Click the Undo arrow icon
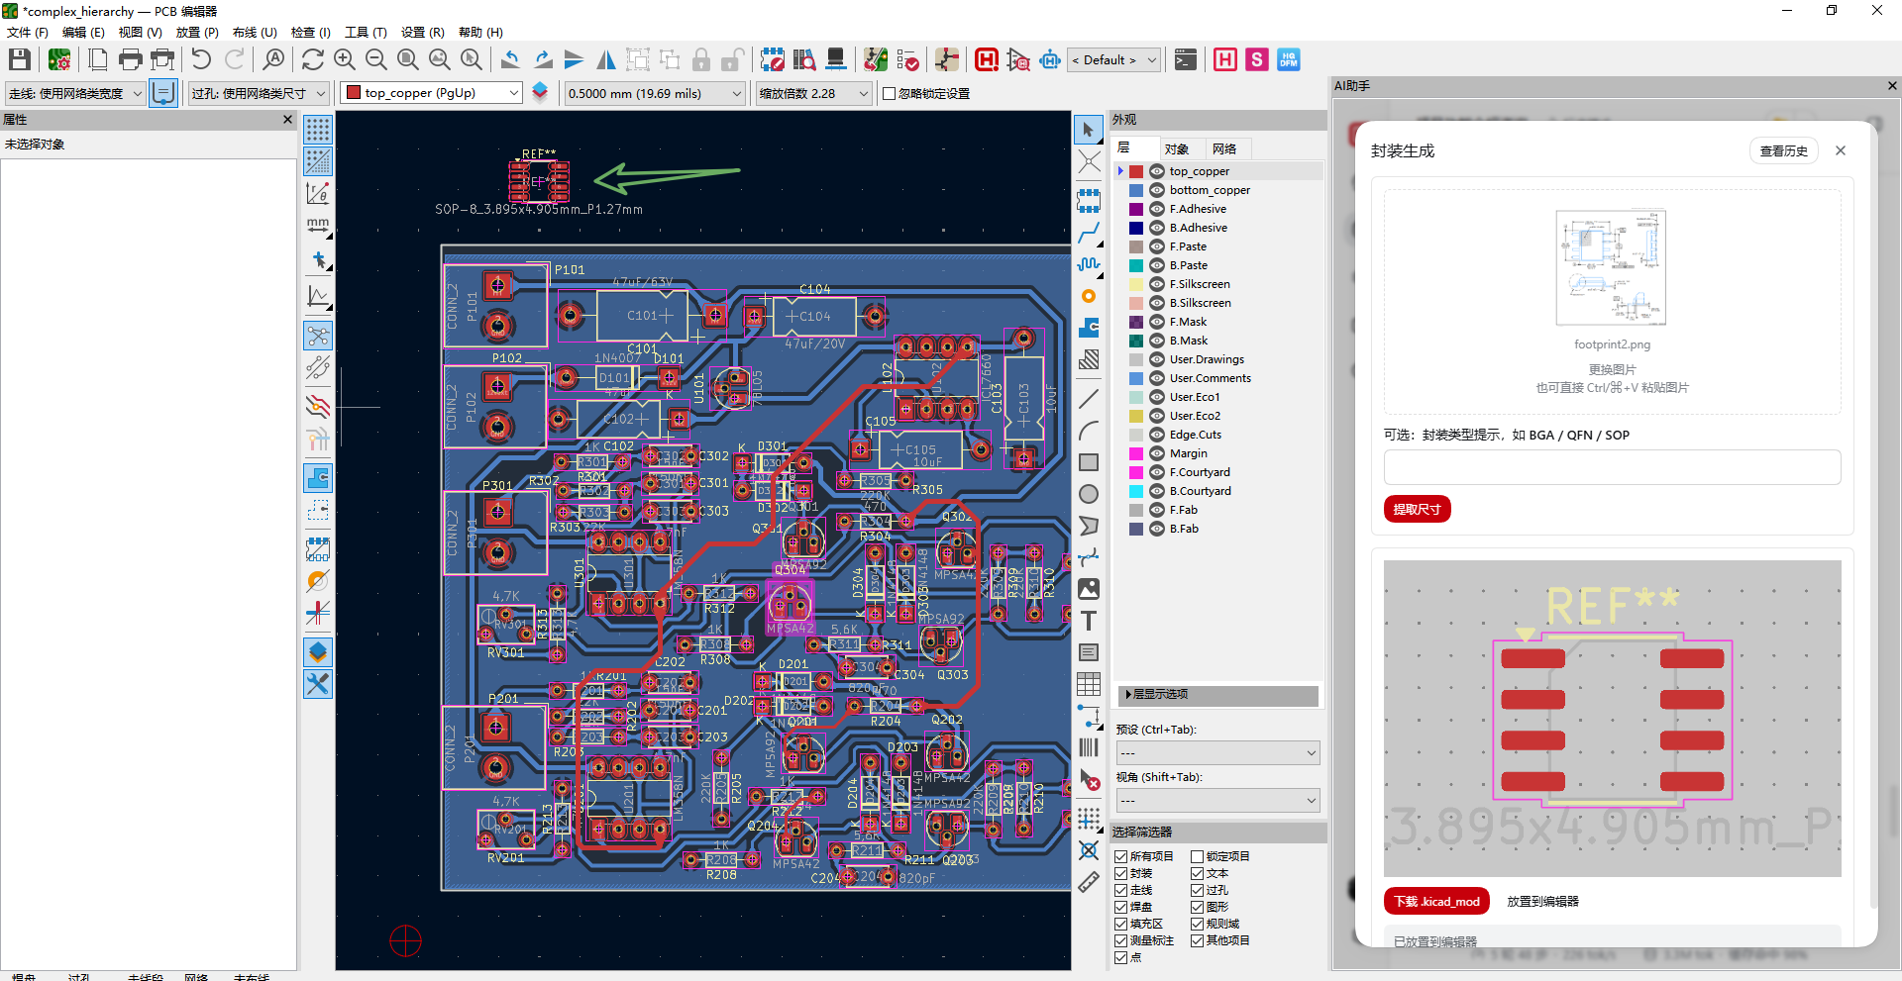This screenshot has height=981, width=1902. tap(201, 59)
